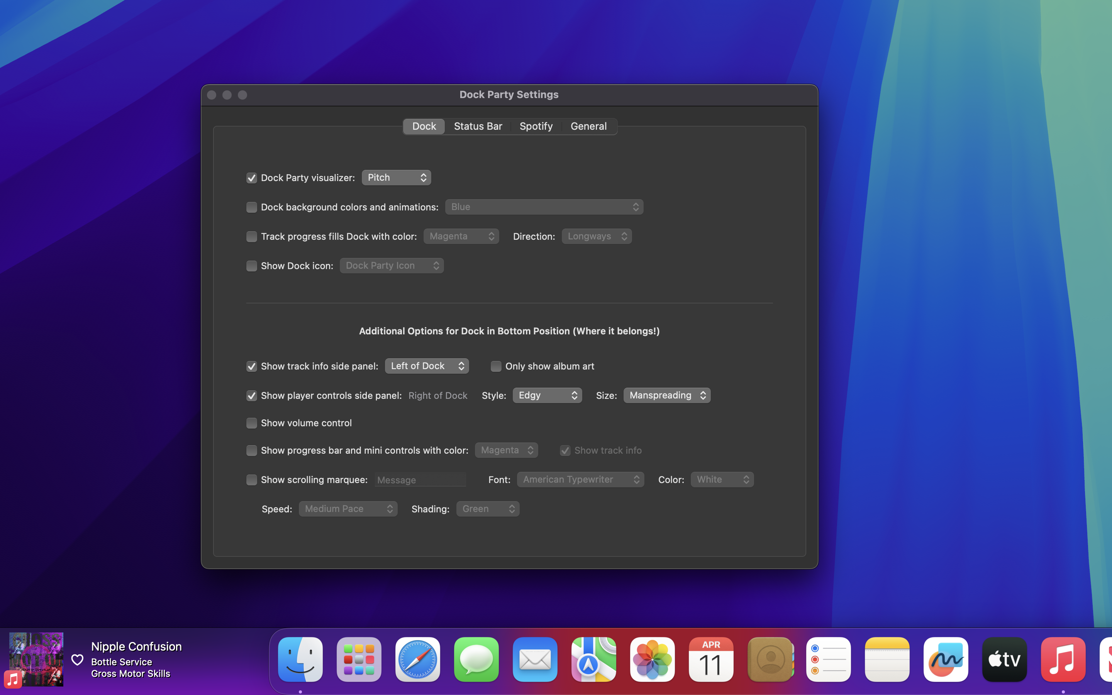
Task: Launch Apple TV from the Dock
Action: [1005, 659]
